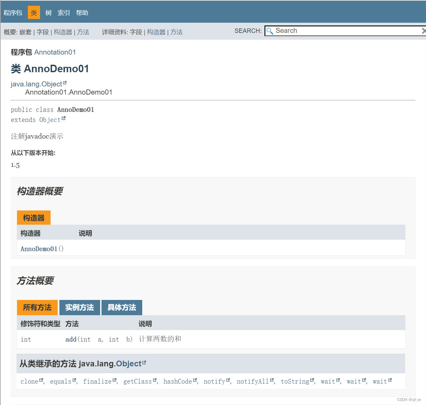Open the AnnoDemo01() constructor link
Screen dimensions: 426x405
[x=39, y=249]
